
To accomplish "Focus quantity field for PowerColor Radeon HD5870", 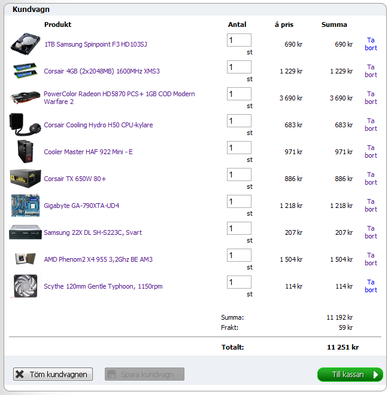I will pos(239,94).
